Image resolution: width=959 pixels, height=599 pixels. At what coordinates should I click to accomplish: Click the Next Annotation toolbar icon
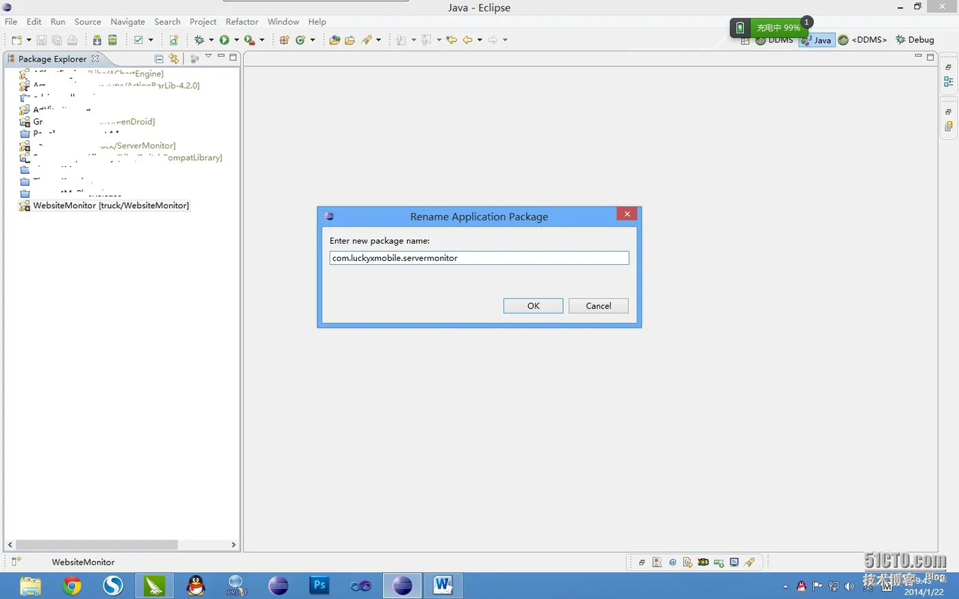pyautogui.click(x=401, y=40)
